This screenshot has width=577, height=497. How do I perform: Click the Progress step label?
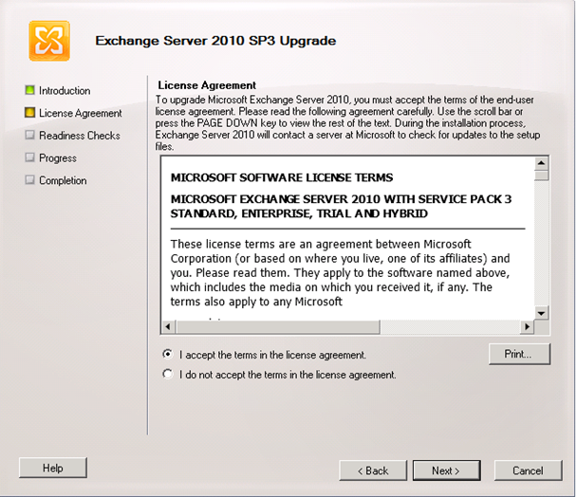click(58, 158)
